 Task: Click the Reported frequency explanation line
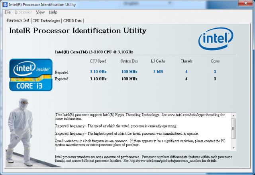116,126
